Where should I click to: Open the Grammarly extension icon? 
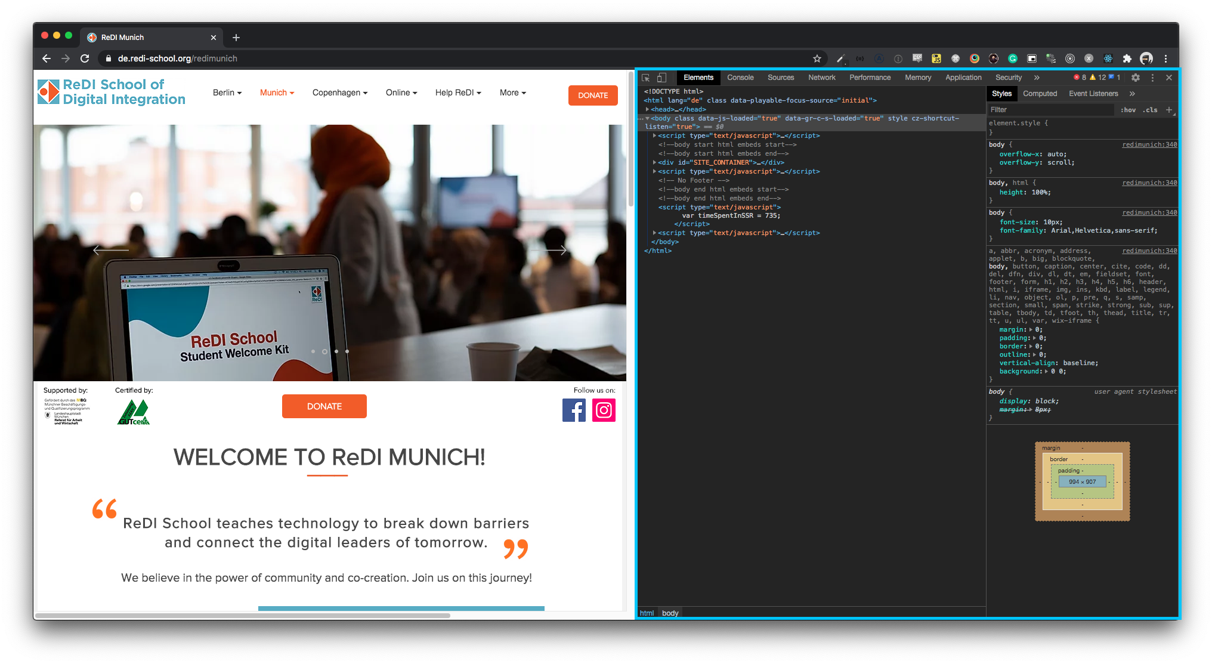pyautogui.click(x=1013, y=58)
